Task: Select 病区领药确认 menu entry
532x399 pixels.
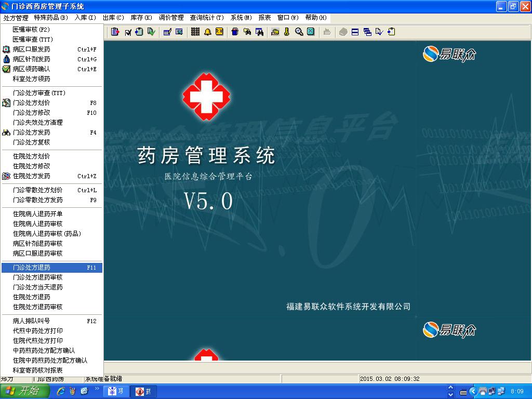Action: [x=52, y=69]
